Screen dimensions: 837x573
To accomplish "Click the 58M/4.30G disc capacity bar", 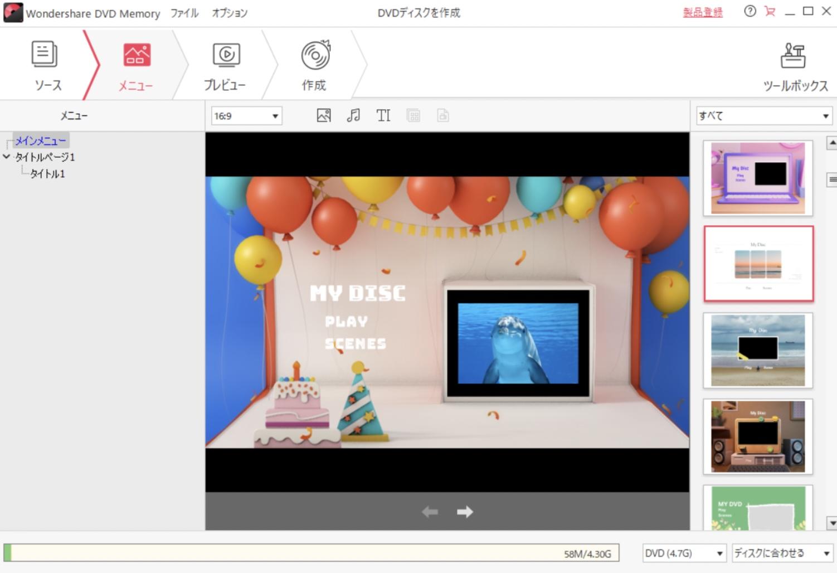I will pyautogui.click(x=311, y=553).
